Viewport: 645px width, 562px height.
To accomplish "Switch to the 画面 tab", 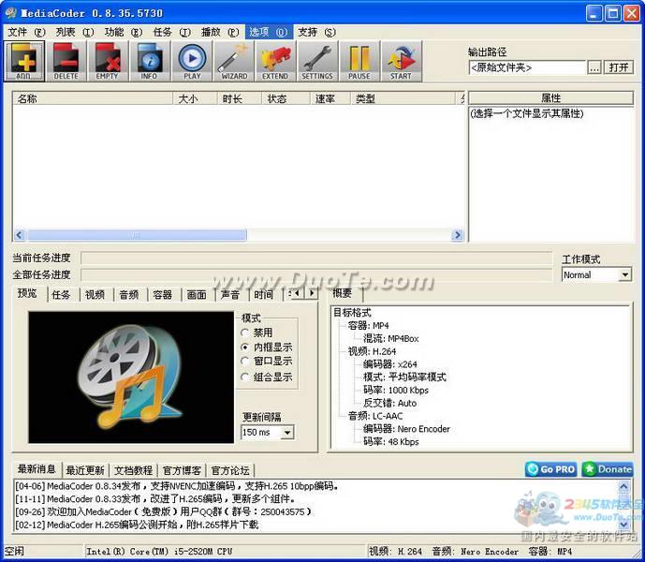I will tap(197, 295).
